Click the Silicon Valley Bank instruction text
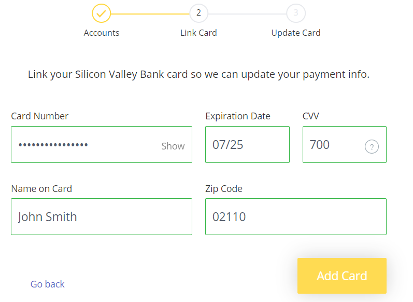This screenshot has width=413, height=302. point(198,74)
